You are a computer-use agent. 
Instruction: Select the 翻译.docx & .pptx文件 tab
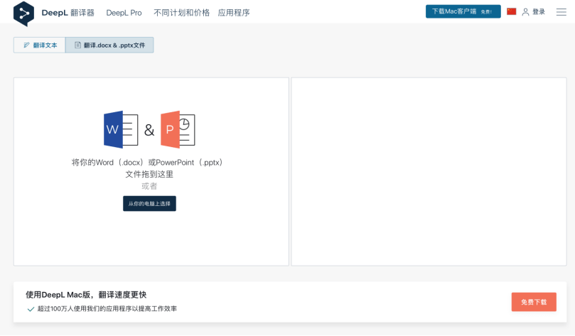tap(109, 45)
